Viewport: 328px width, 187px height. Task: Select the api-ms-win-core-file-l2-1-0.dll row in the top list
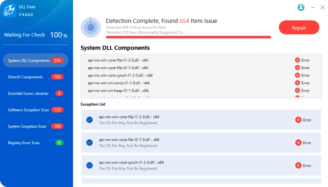[x=201, y=68]
